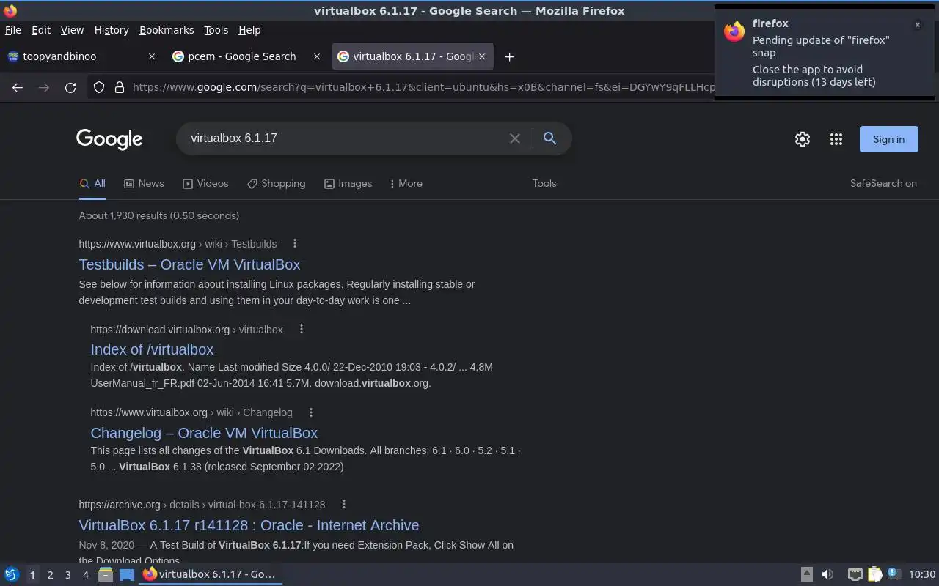Open options menu for archive.org result
Screen dimensions: 939x586
(343, 504)
